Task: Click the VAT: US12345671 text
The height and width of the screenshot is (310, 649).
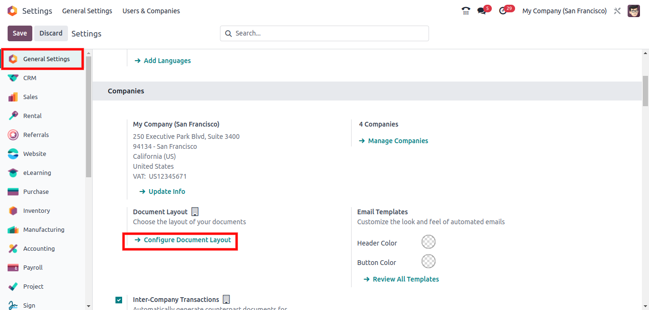Action: pos(160,176)
